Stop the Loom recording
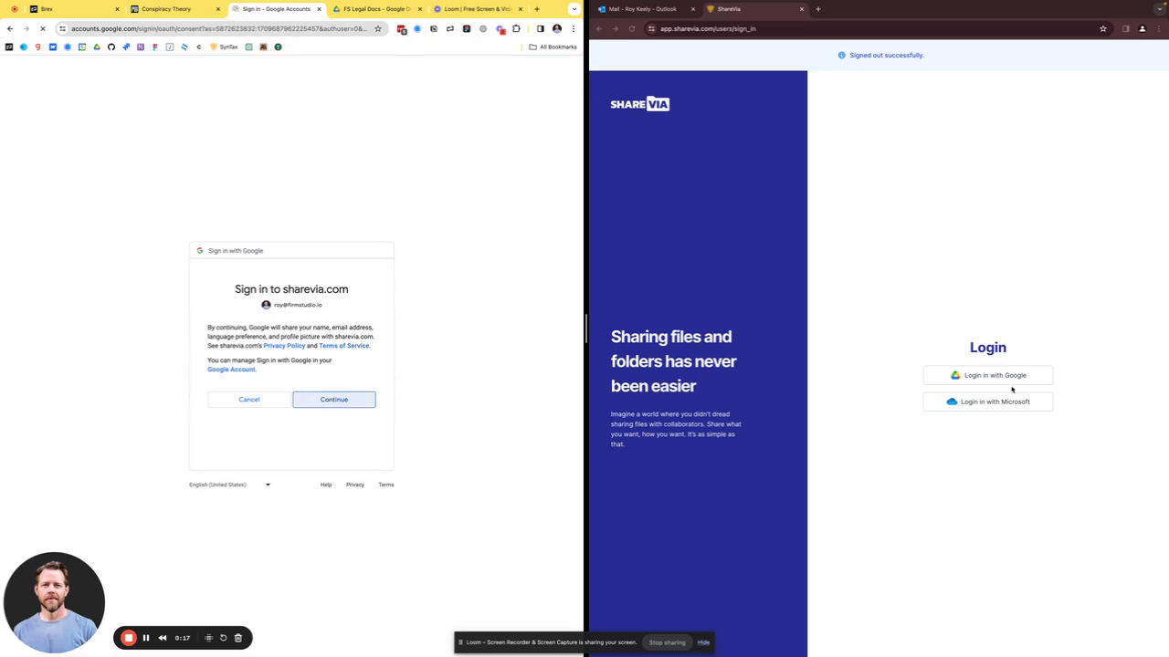The width and height of the screenshot is (1169, 657). (x=129, y=638)
